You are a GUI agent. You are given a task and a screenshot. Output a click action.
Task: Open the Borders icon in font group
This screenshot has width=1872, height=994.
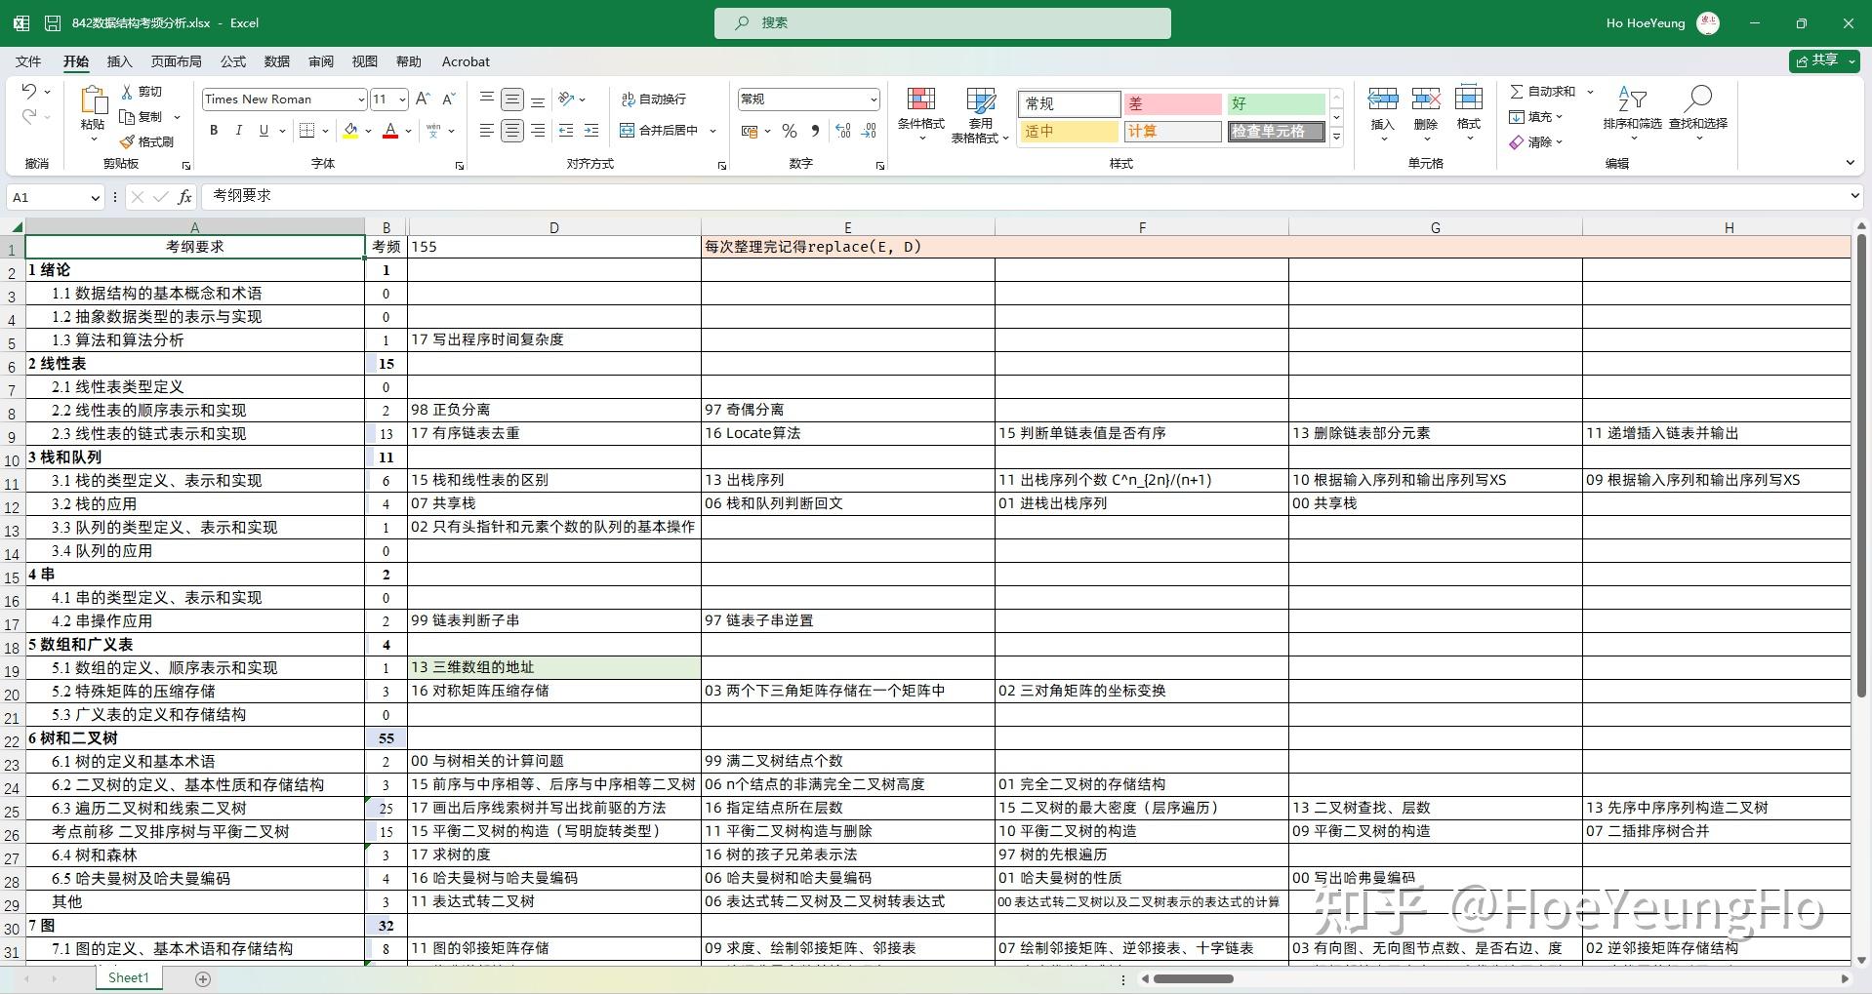point(306,131)
